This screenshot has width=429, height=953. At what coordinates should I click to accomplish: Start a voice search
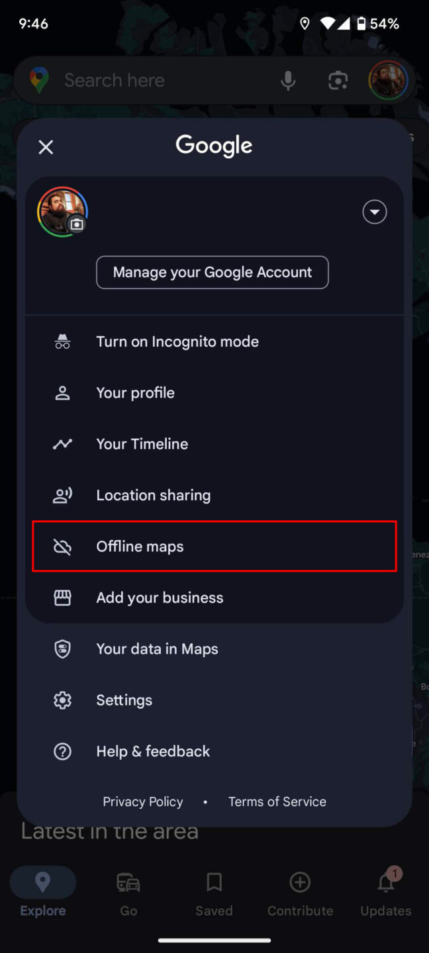[x=288, y=79]
